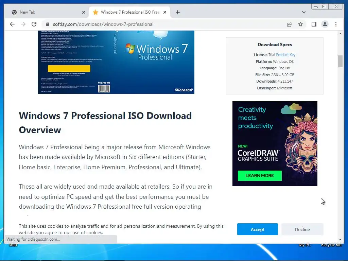Image resolution: width=348 pixels, height=261 pixels.
Task: Restore down the Chrome window
Action: [324, 7]
